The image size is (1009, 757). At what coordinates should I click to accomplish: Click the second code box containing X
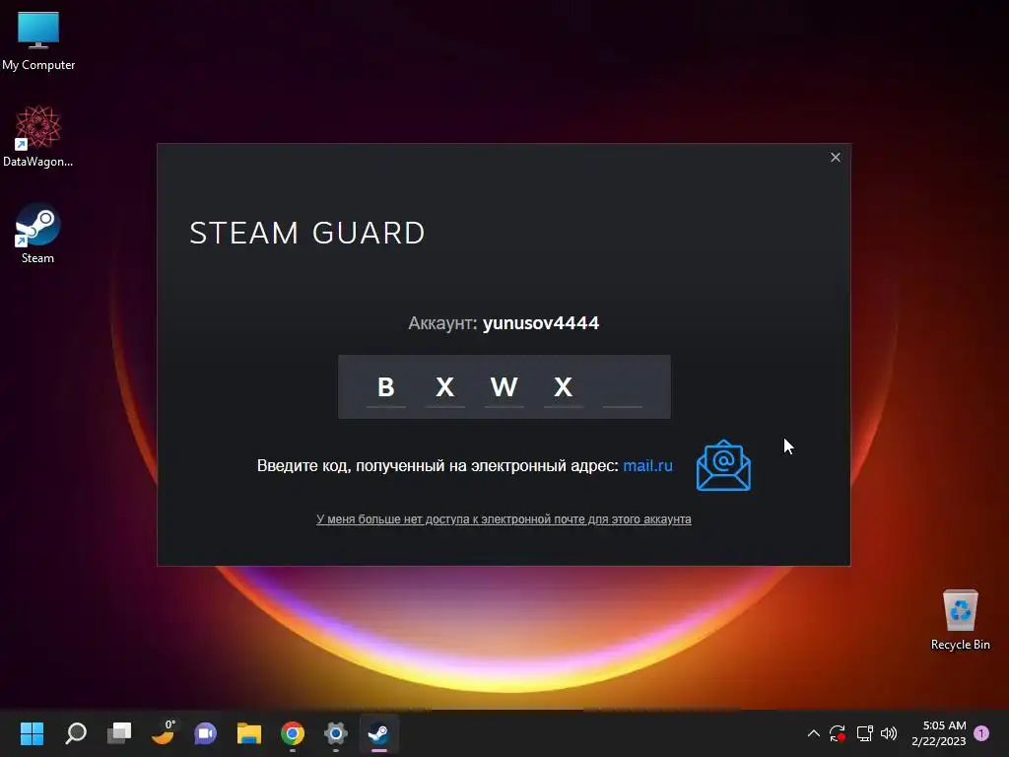coord(445,387)
